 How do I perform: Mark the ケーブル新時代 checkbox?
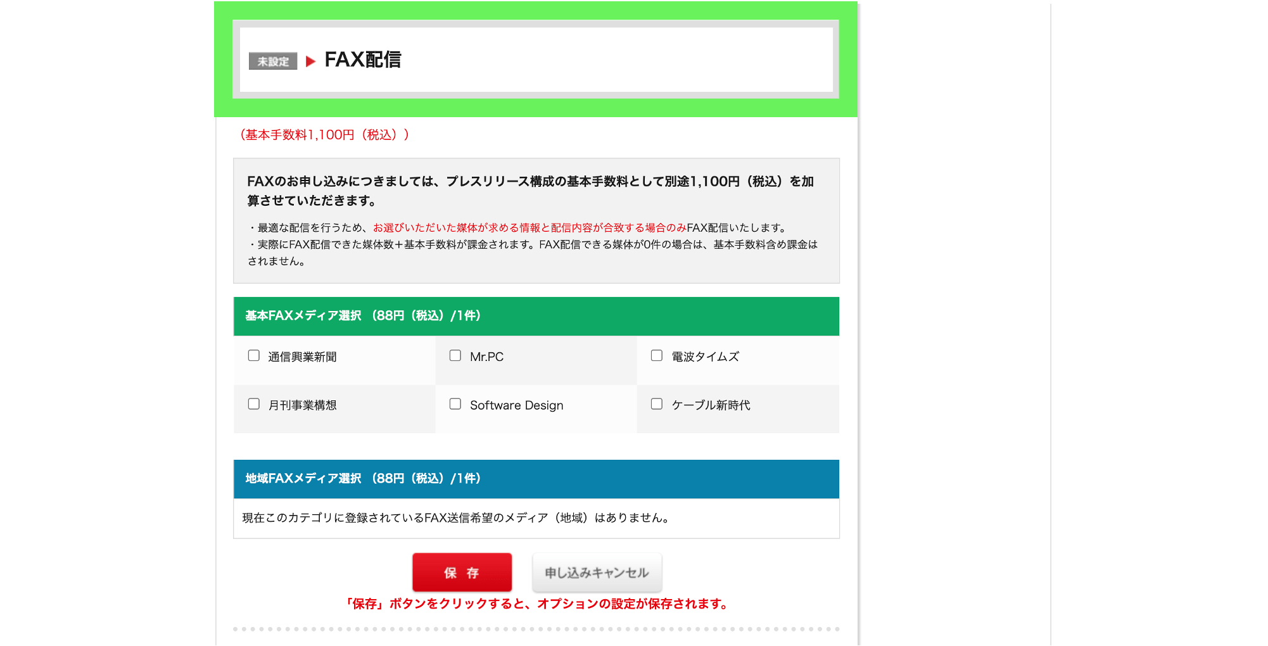tap(657, 404)
